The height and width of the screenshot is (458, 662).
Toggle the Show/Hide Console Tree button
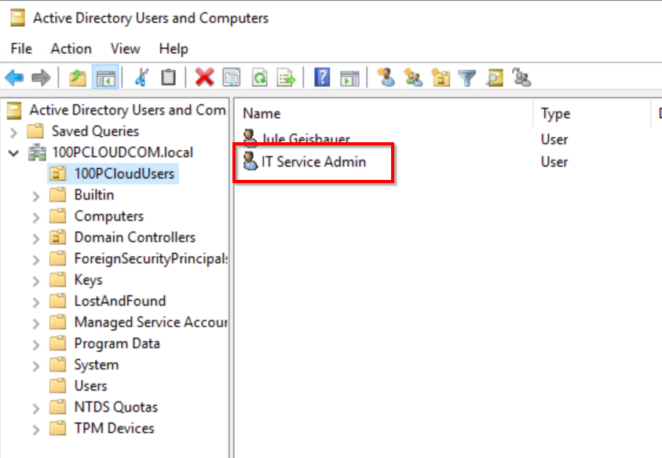tap(104, 77)
